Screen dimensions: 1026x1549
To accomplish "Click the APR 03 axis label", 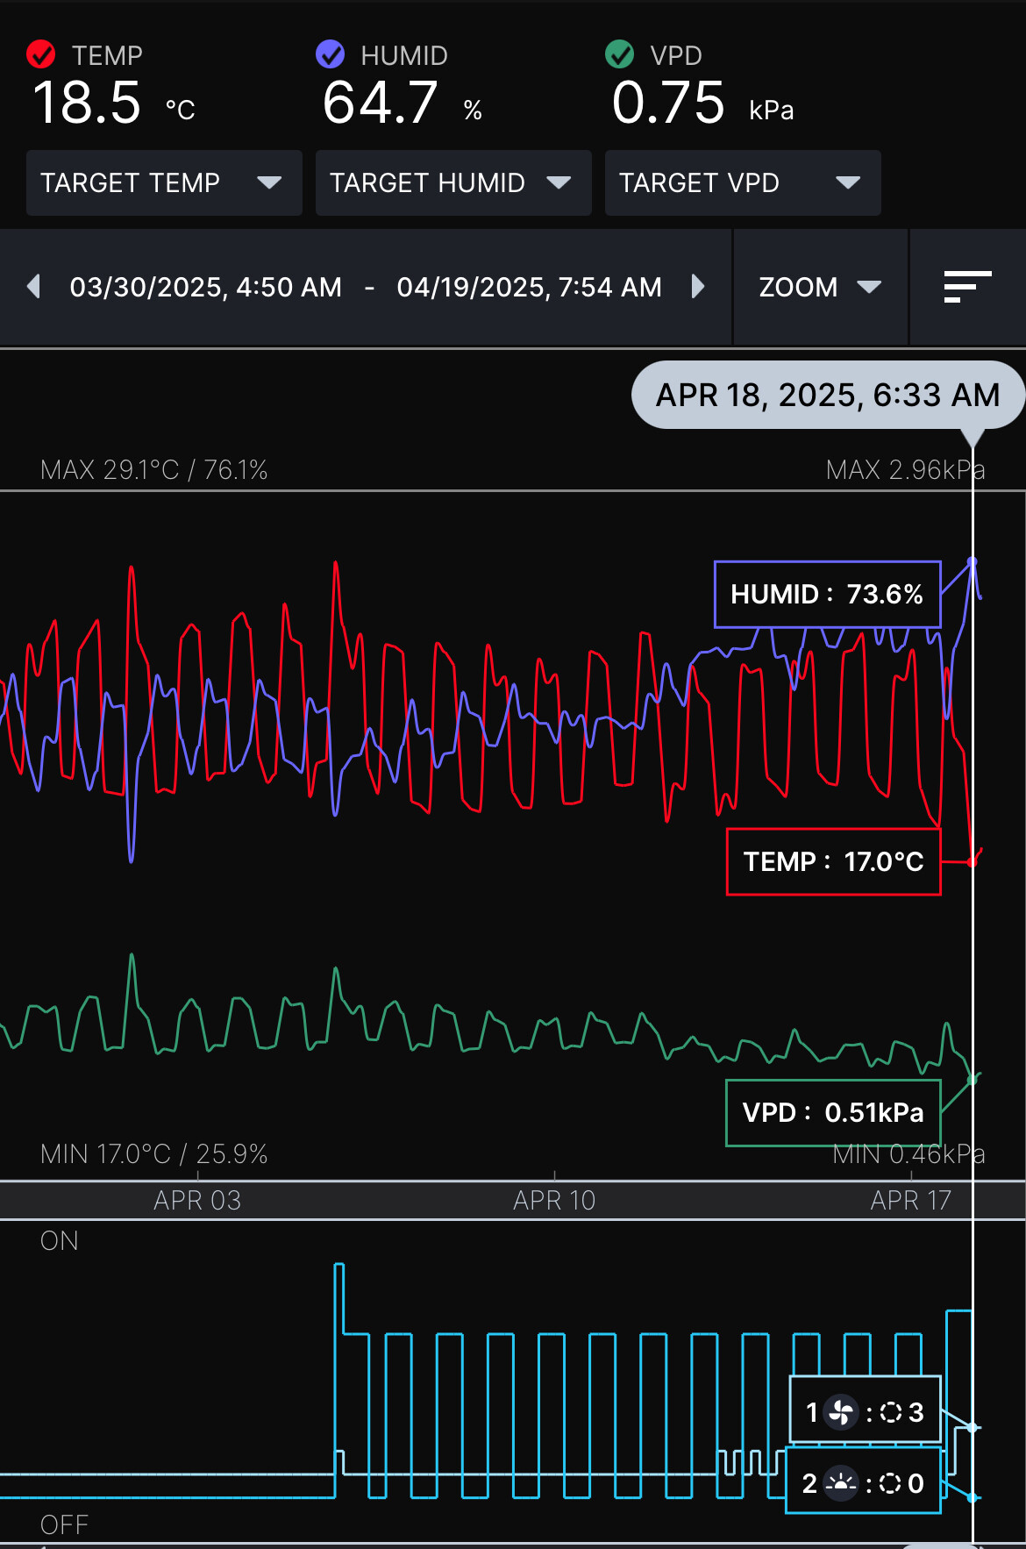I will tap(197, 1200).
